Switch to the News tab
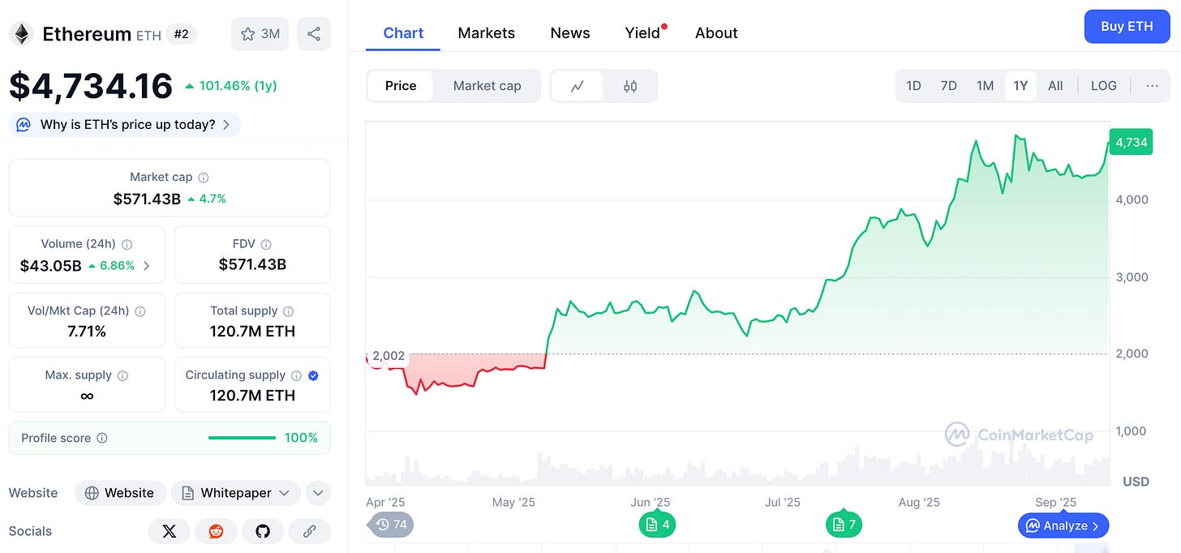Image resolution: width=1181 pixels, height=553 pixels. [570, 33]
